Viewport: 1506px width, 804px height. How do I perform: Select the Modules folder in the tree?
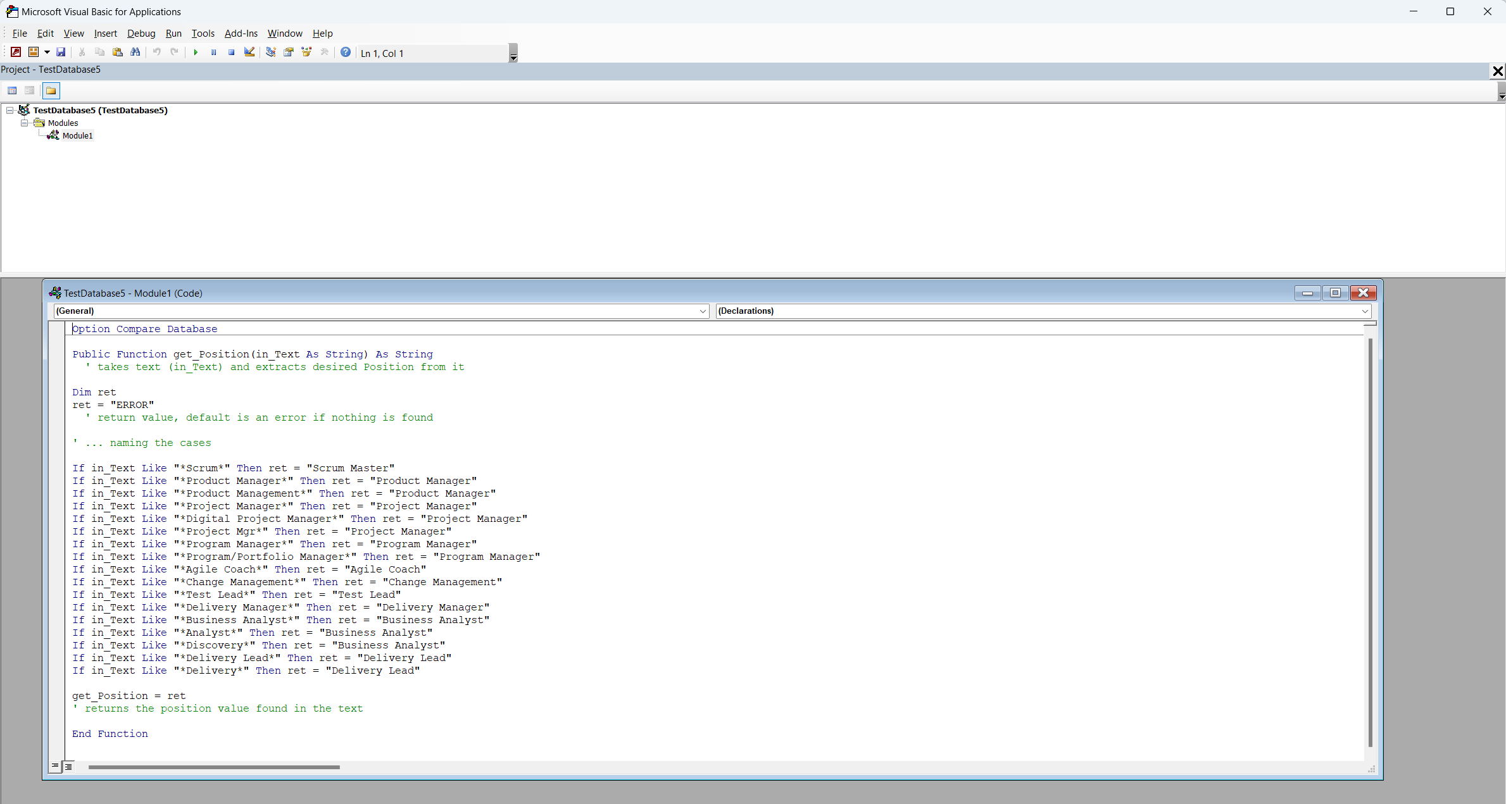63,123
